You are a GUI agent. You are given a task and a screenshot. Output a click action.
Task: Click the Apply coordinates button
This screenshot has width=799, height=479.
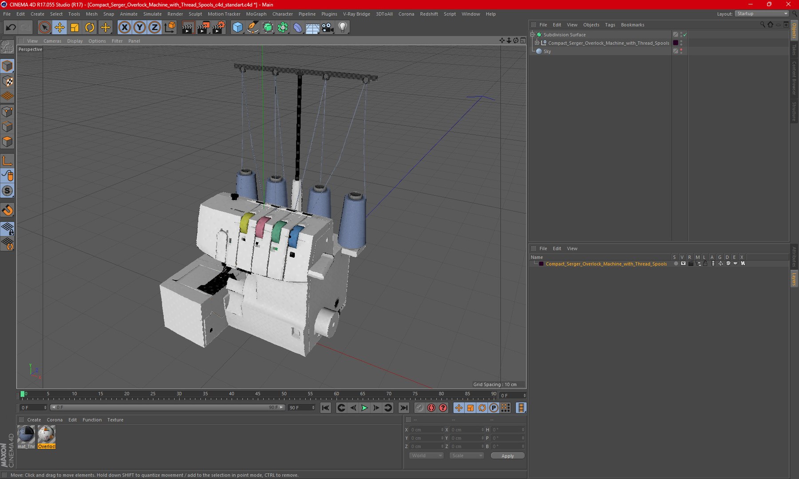coord(507,455)
